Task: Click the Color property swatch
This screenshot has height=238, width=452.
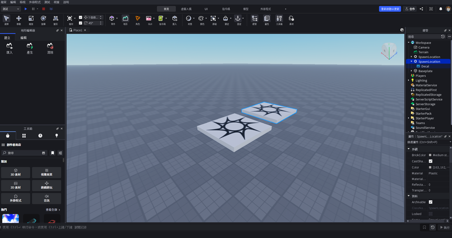Action: click(430, 168)
